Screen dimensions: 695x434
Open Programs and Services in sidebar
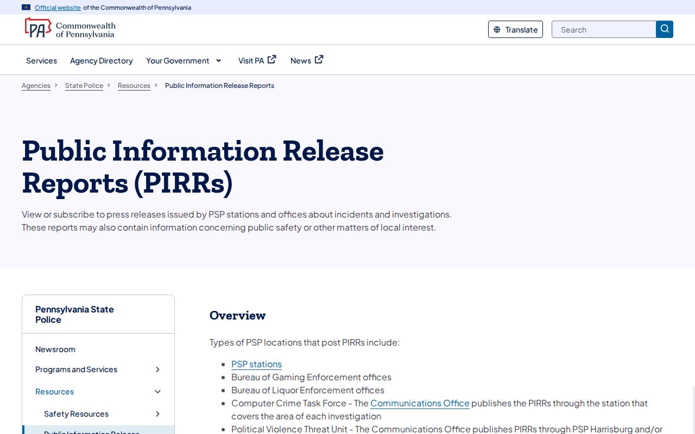click(x=76, y=369)
